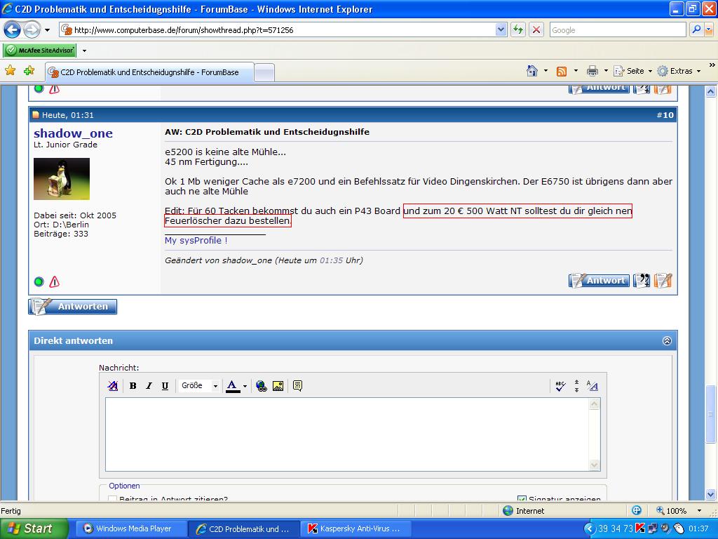Open the search provider dropdown arrow
718x539 pixels.
click(709, 30)
